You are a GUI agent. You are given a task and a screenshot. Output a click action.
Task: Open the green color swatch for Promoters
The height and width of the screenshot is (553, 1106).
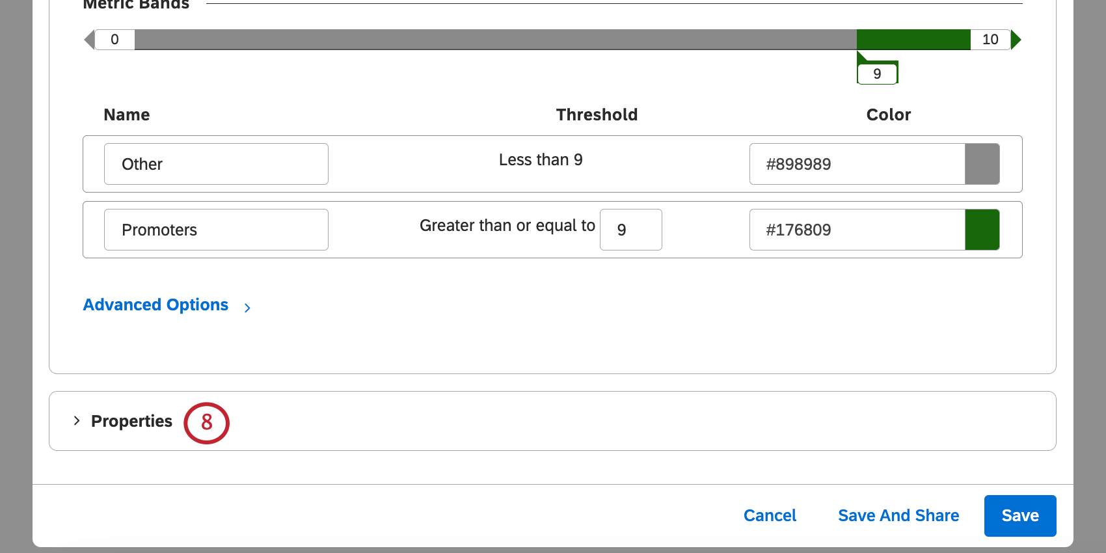(982, 230)
